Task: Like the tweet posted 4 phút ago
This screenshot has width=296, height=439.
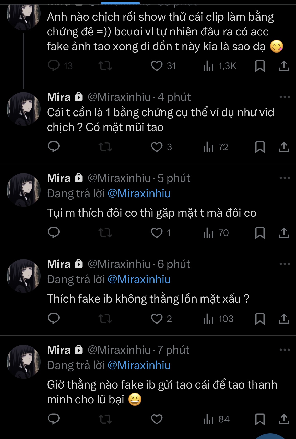Action: (x=157, y=147)
